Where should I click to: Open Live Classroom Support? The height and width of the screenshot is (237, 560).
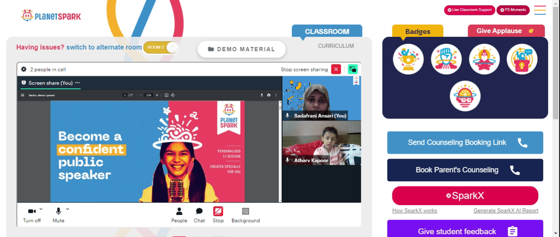(469, 10)
